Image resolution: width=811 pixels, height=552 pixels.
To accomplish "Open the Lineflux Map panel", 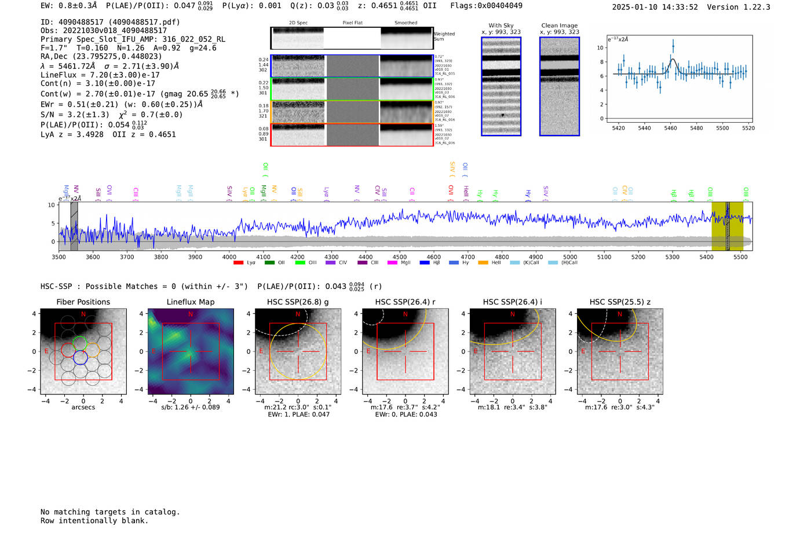I will pos(191,351).
